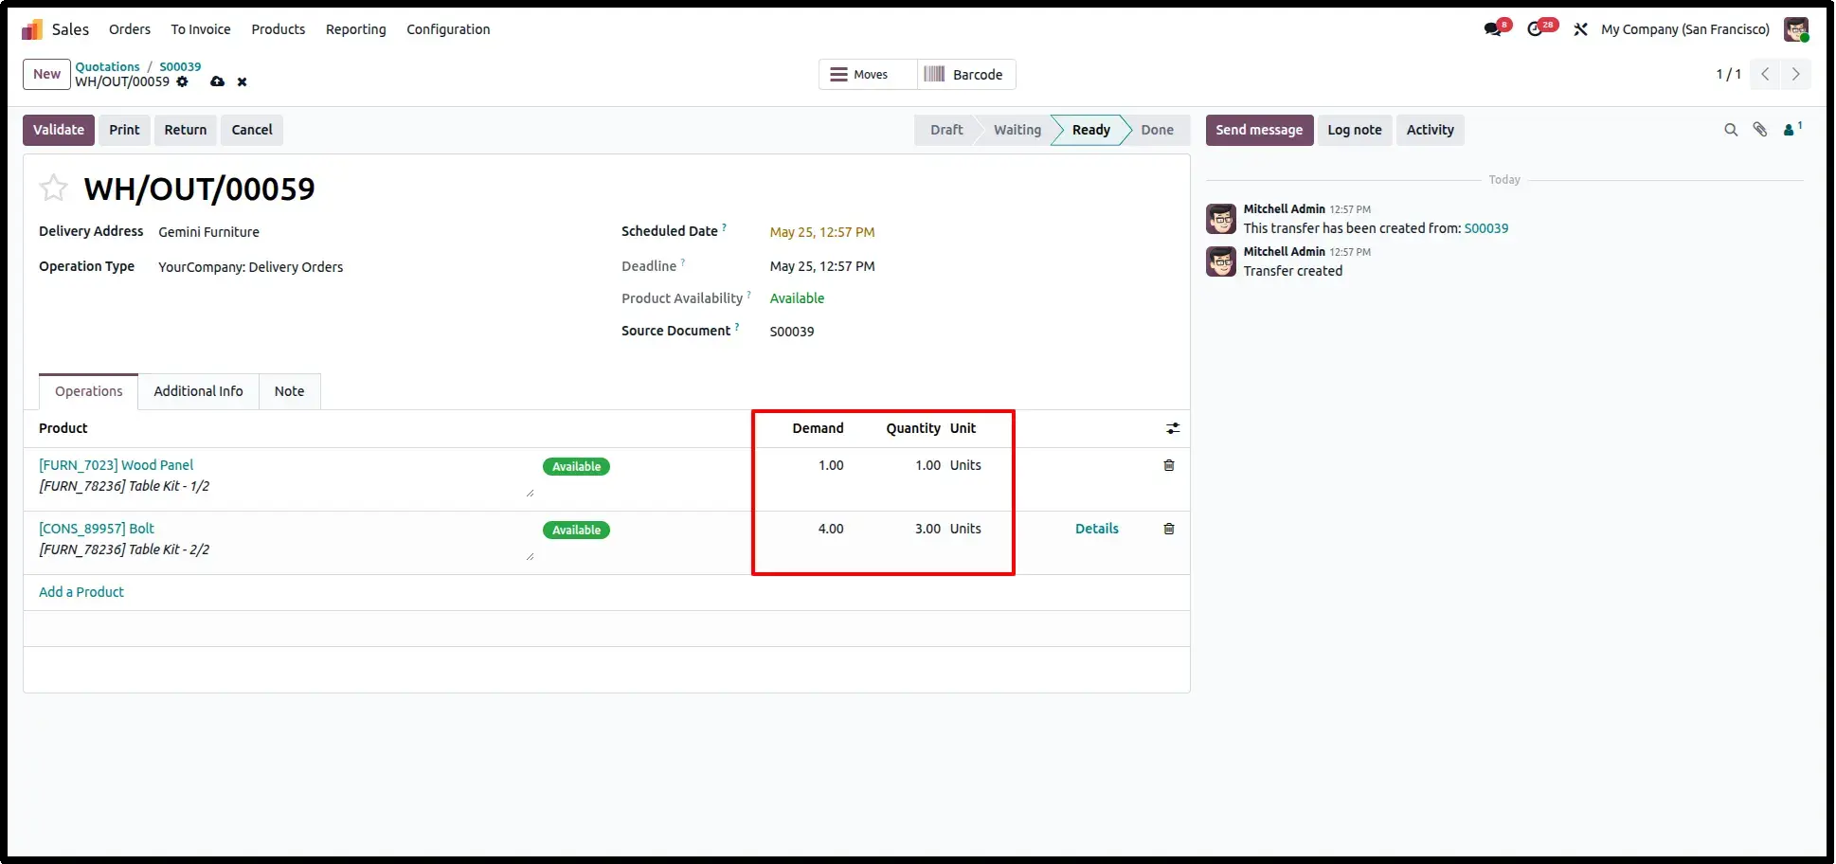Viewport: 1836px width, 864px height.
Task: Click the Cancel button
Action: tap(252, 130)
